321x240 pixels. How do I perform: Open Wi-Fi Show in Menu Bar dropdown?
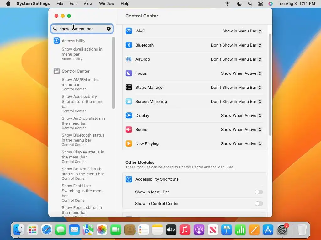coord(242,31)
